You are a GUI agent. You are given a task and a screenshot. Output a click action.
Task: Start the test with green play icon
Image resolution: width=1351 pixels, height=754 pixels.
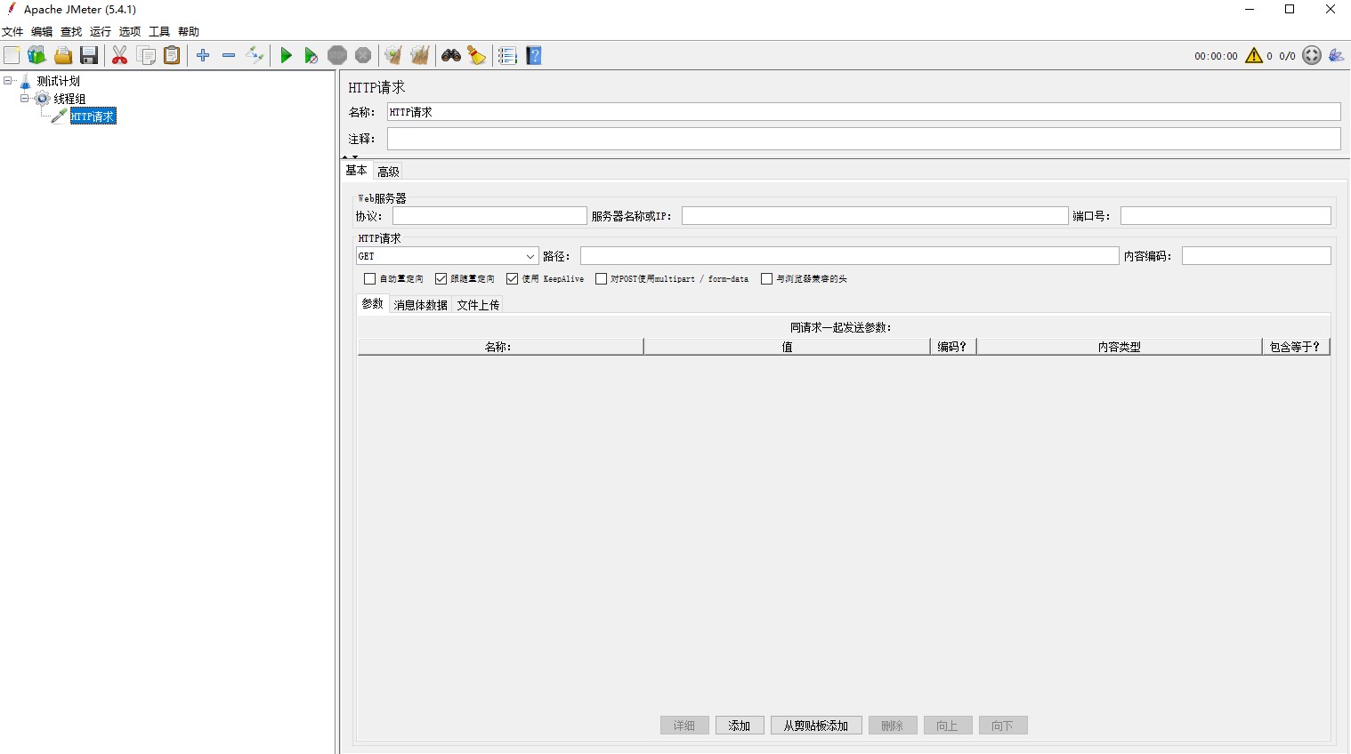point(286,55)
